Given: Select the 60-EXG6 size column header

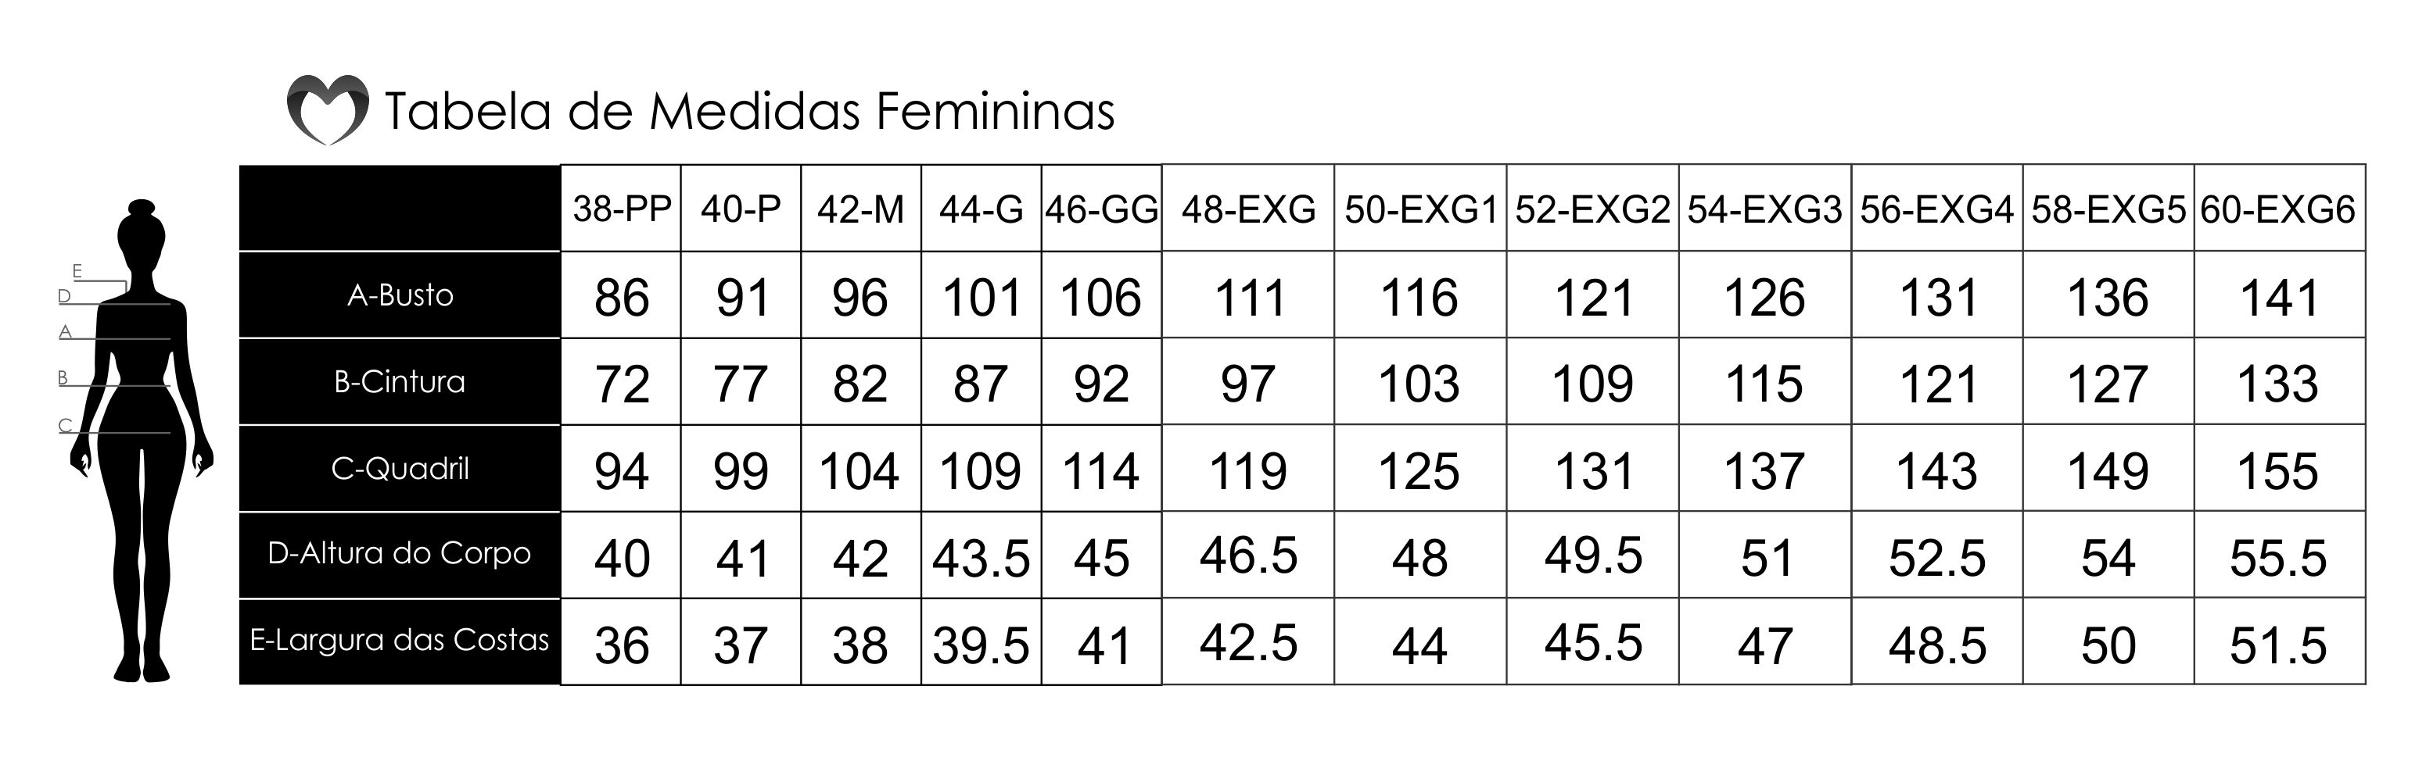Looking at the screenshot, I should pos(2278,208).
